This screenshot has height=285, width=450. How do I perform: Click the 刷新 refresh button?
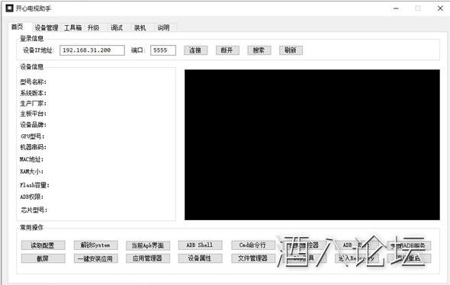pos(291,50)
